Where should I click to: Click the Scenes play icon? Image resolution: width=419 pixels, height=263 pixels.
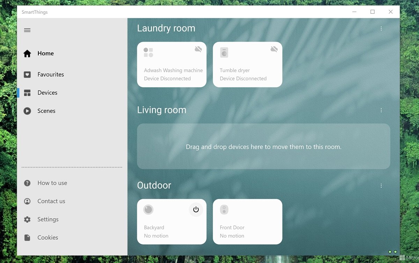coord(27,111)
